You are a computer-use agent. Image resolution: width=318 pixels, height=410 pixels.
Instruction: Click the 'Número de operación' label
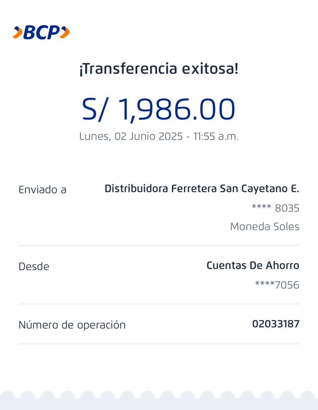click(72, 325)
